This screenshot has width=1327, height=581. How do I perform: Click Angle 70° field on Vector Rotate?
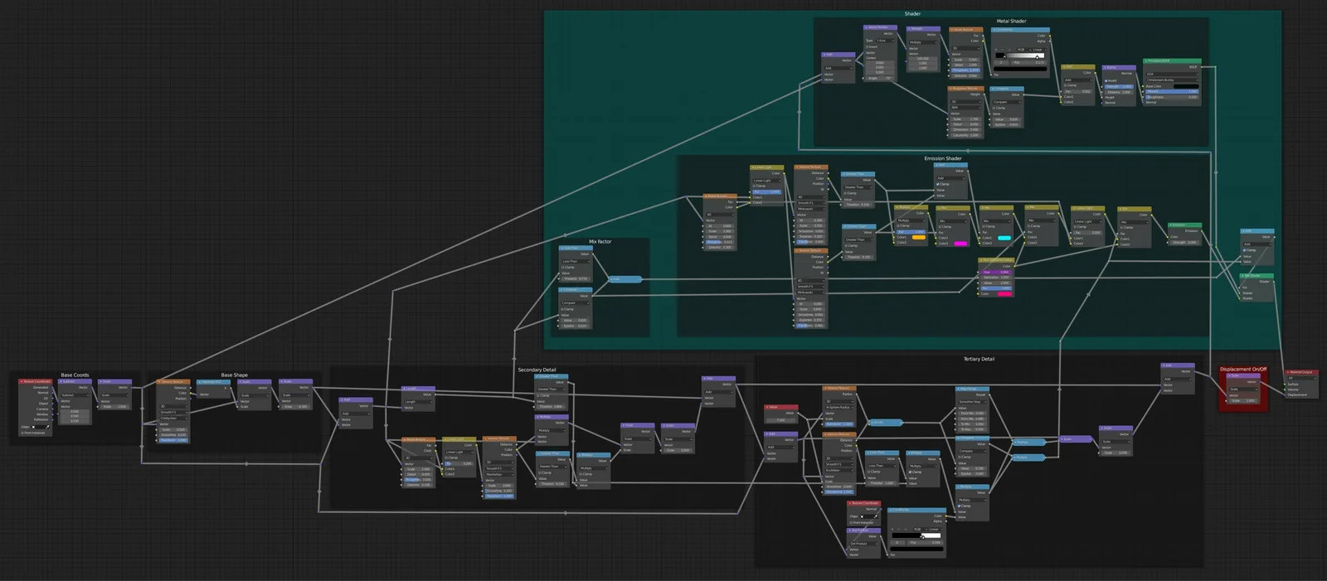[880, 78]
